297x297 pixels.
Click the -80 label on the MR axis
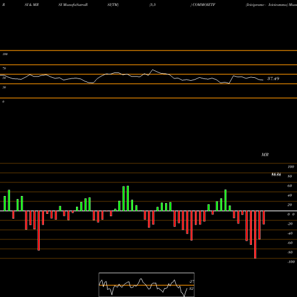click(x=290, y=252)
